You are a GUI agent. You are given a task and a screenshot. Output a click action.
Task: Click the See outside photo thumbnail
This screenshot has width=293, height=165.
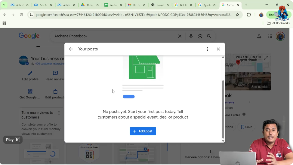coord(248,81)
